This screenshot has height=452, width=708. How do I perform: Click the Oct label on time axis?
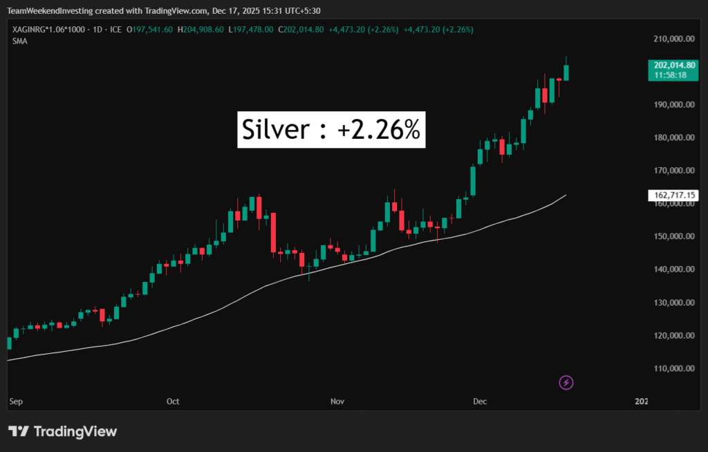point(173,401)
